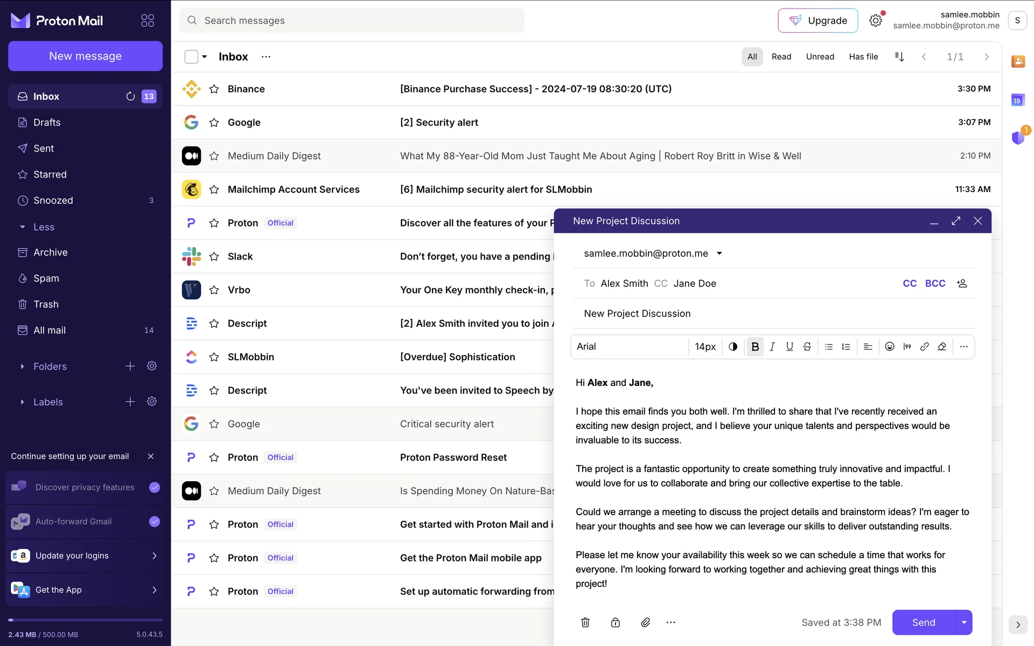Open the sender address dropdown
Screen dimensions: 1034x646
719,254
